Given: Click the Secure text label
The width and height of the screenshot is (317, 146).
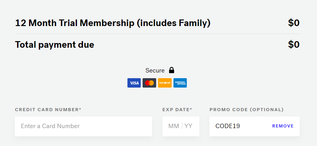Looking at the screenshot, I should (x=155, y=70).
